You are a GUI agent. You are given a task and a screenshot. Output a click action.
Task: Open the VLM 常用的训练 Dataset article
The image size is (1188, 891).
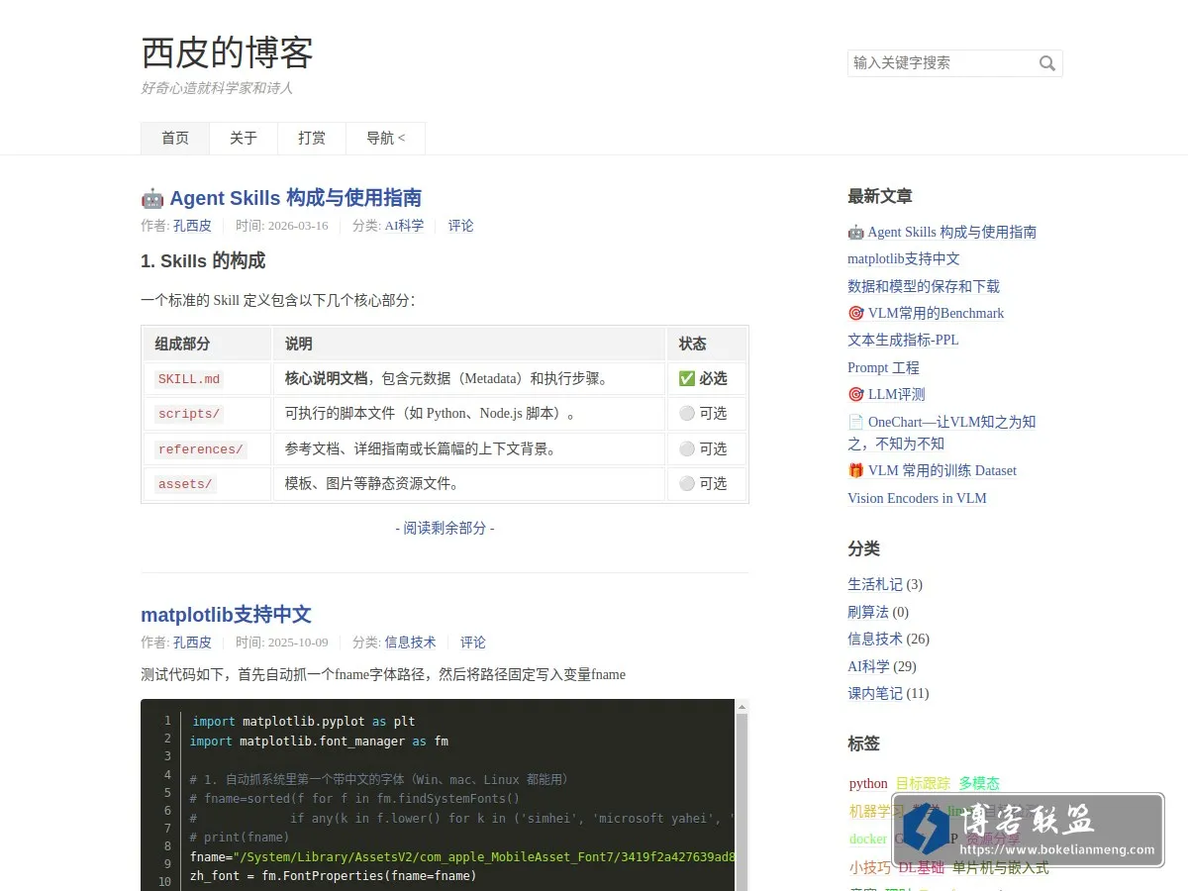932,471
